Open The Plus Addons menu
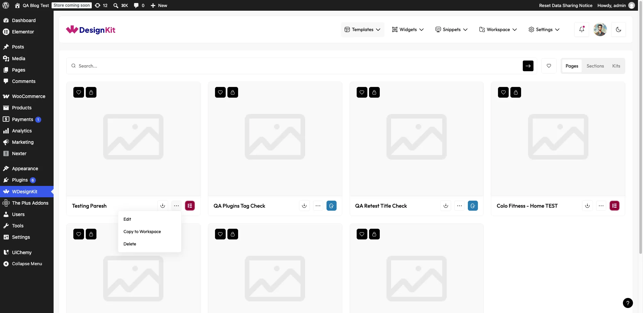 tap(27, 203)
